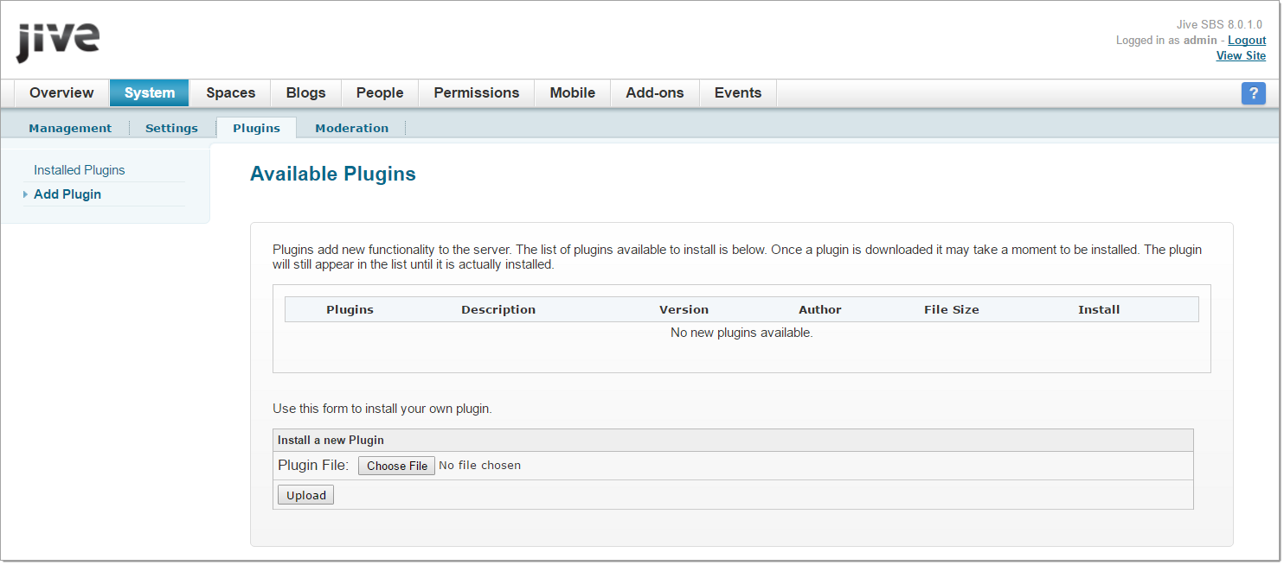The width and height of the screenshot is (1284, 565).
Task: Open the Permissions tab
Action: tap(476, 92)
